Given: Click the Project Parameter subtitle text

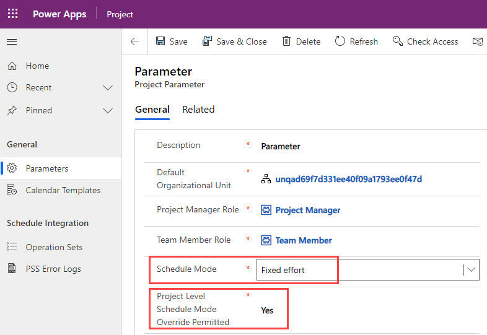Looking at the screenshot, I should pos(170,84).
